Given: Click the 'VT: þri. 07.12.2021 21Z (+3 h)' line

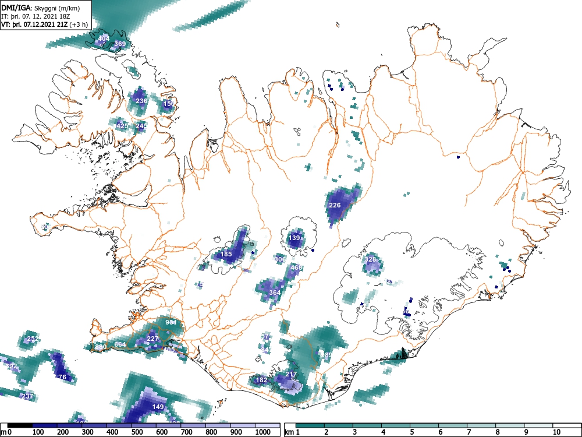Looking at the screenshot, I should coord(45,24).
